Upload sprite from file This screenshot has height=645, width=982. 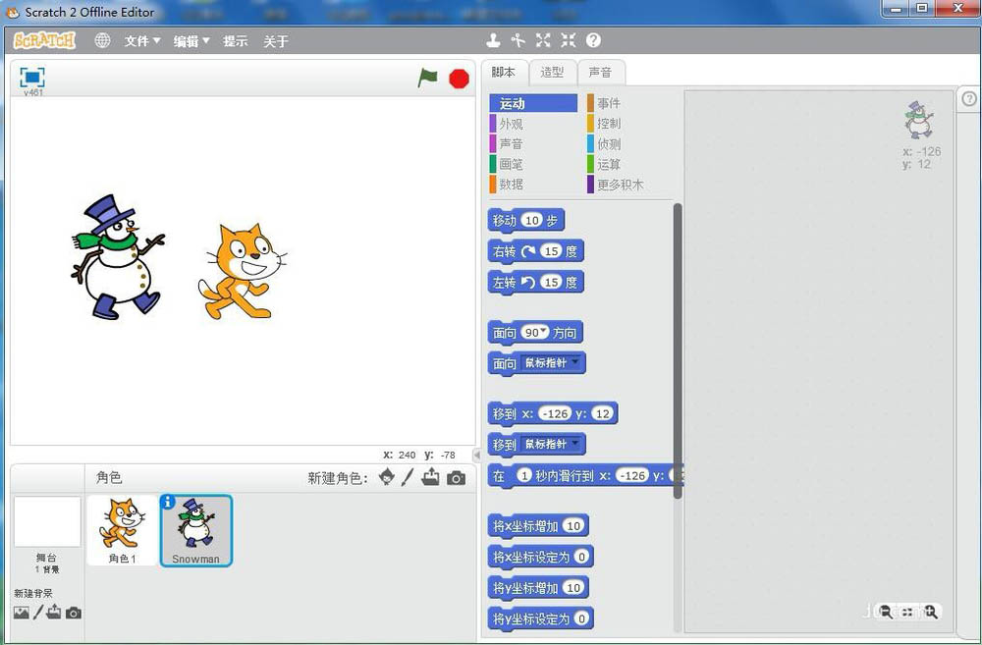point(430,477)
